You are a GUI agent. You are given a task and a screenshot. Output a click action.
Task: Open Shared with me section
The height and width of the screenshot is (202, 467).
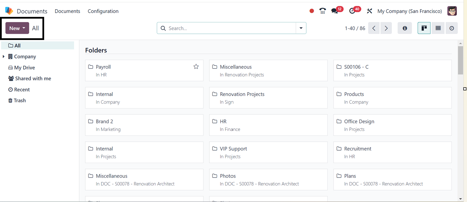pos(33,79)
